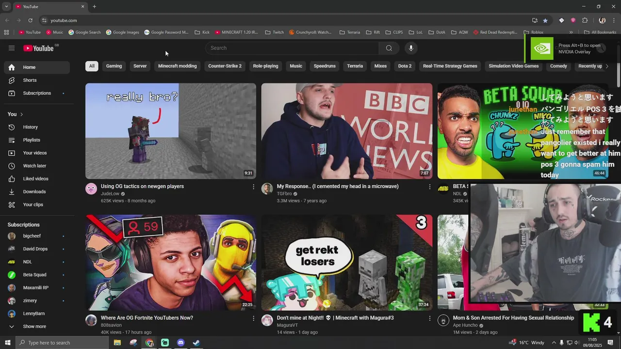Click the Windows taskbar search box

62,343
